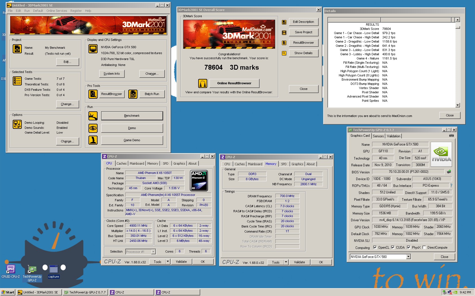The width and height of the screenshot is (475, 296).
Task: Click the Start button
Action: [8, 292]
